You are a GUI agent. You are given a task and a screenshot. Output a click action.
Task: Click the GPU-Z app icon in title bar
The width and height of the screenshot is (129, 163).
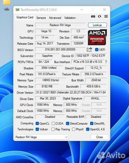click(18, 10)
